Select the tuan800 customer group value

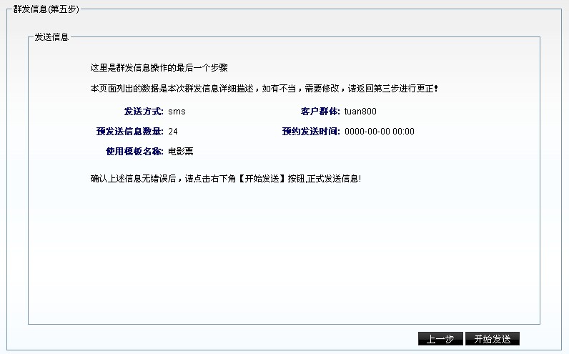pyautogui.click(x=360, y=112)
